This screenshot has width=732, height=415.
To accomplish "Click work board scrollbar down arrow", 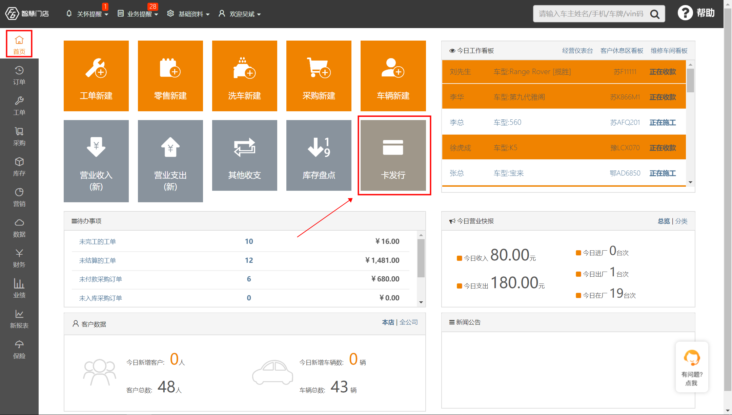I will coord(691,182).
